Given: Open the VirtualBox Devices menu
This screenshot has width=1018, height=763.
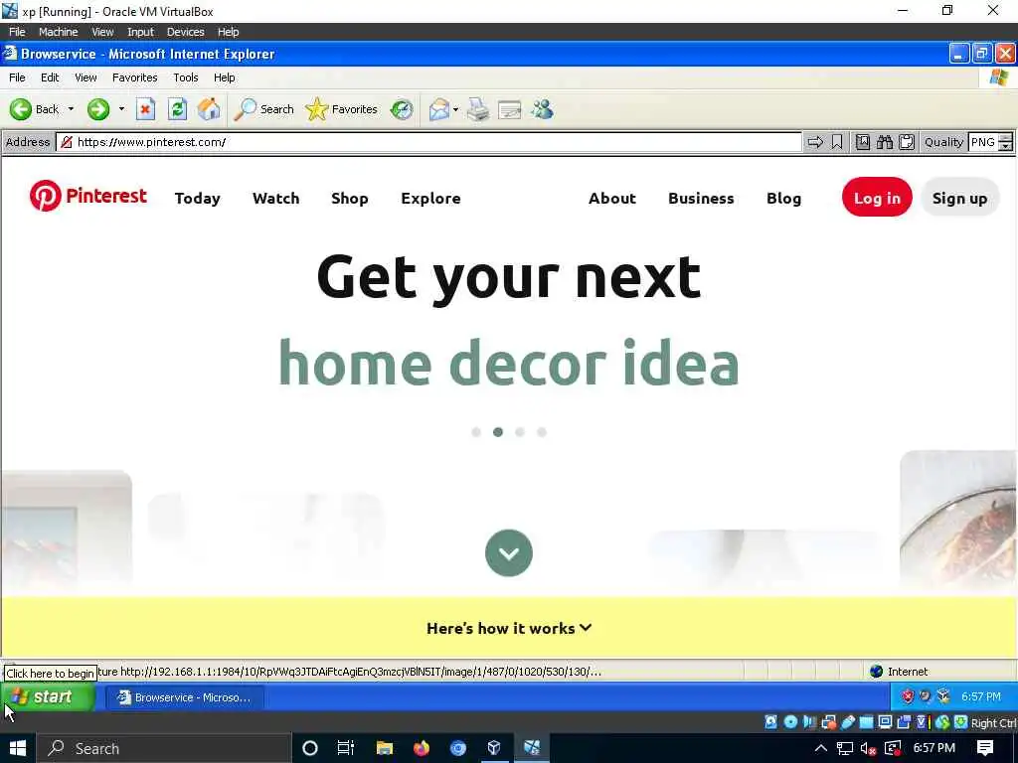Looking at the screenshot, I should click(x=185, y=32).
